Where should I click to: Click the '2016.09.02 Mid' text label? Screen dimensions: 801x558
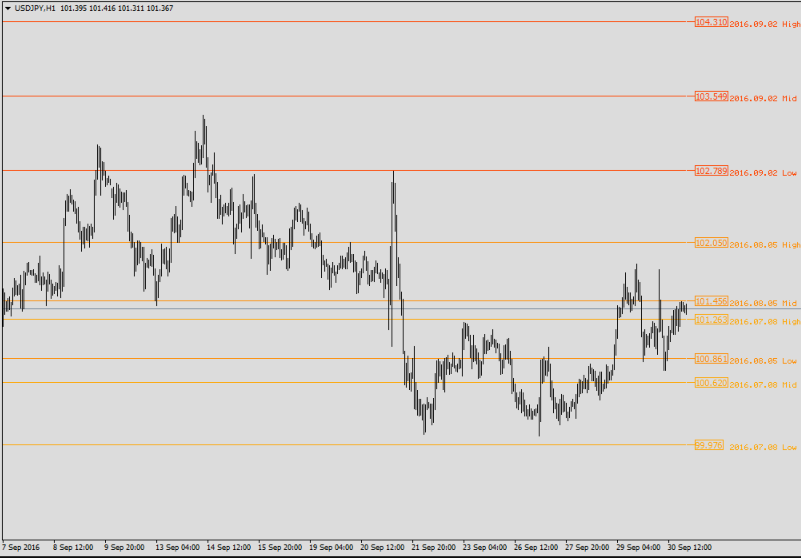[763, 98]
